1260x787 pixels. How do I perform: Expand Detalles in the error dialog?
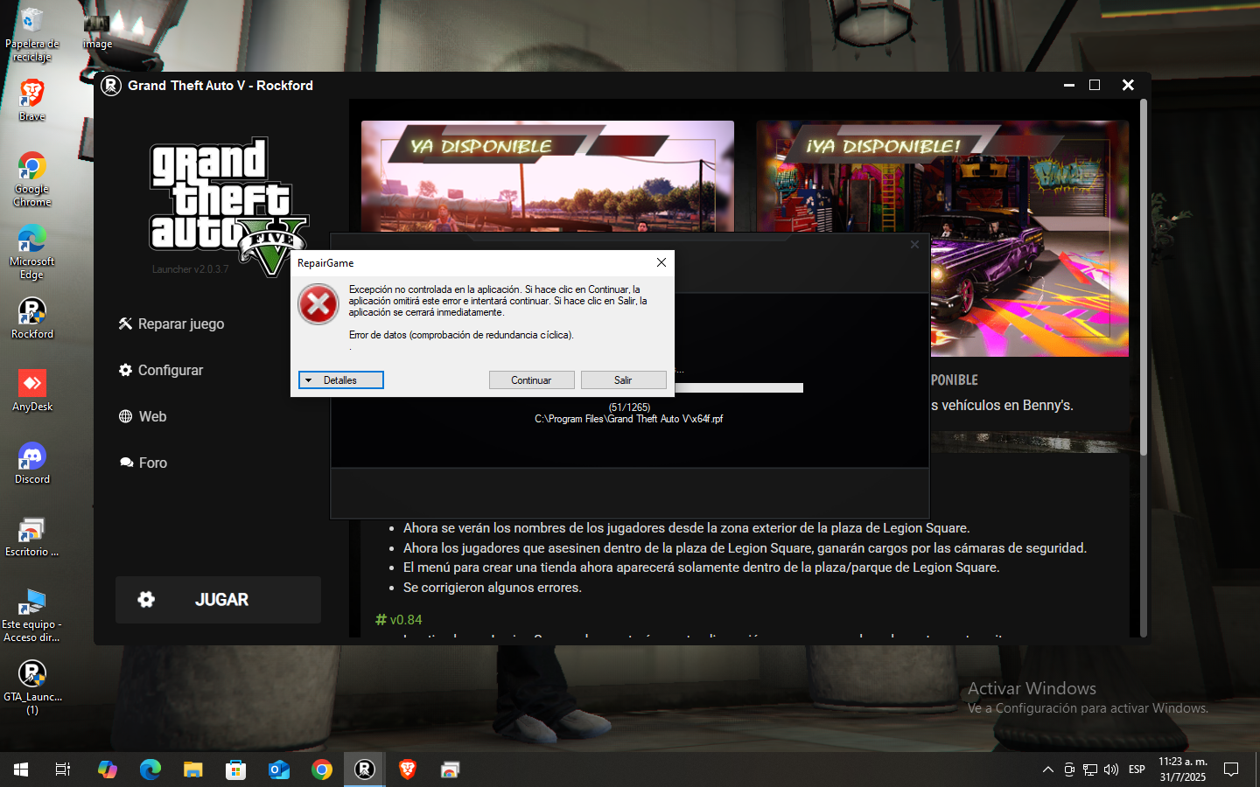click(340, 380)
